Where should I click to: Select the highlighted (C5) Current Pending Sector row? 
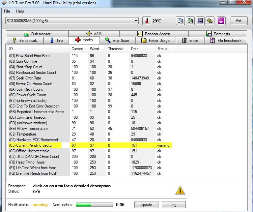(90, 145)
